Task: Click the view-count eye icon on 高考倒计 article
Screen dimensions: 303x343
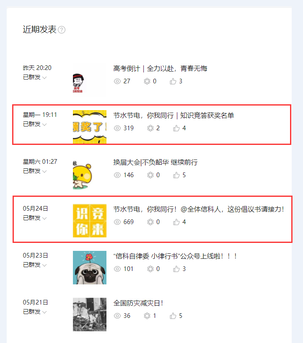Action: point(117,81)
